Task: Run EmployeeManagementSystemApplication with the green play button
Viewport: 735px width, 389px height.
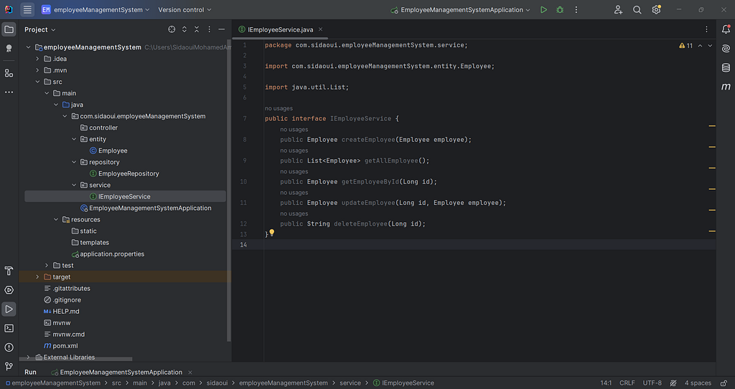Action: coord(543,9)
